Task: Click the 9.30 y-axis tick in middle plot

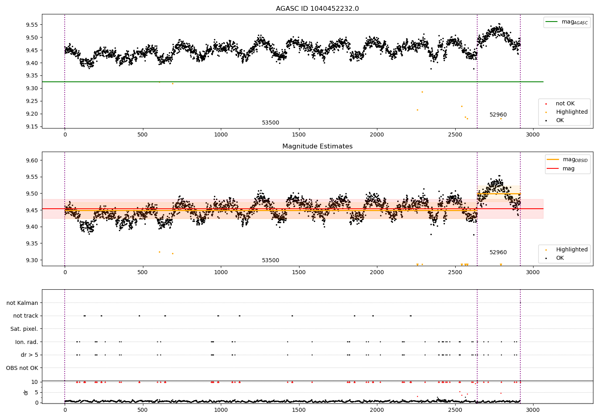Action: tap(32, 260)
